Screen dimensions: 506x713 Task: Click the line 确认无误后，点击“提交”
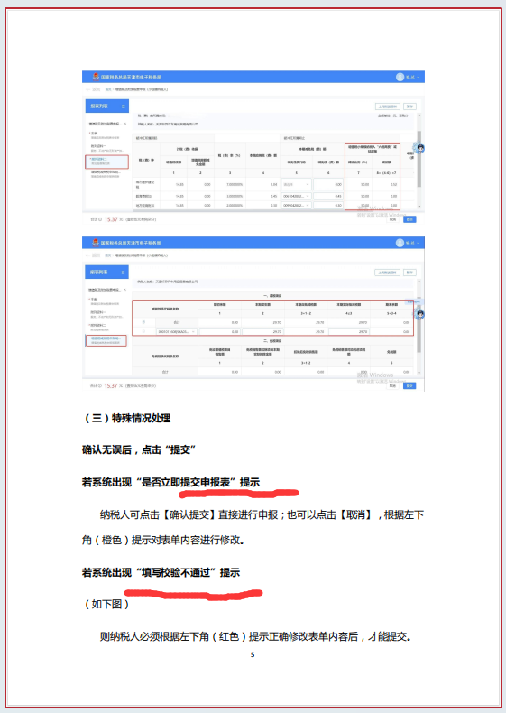[x=139, y=449]
